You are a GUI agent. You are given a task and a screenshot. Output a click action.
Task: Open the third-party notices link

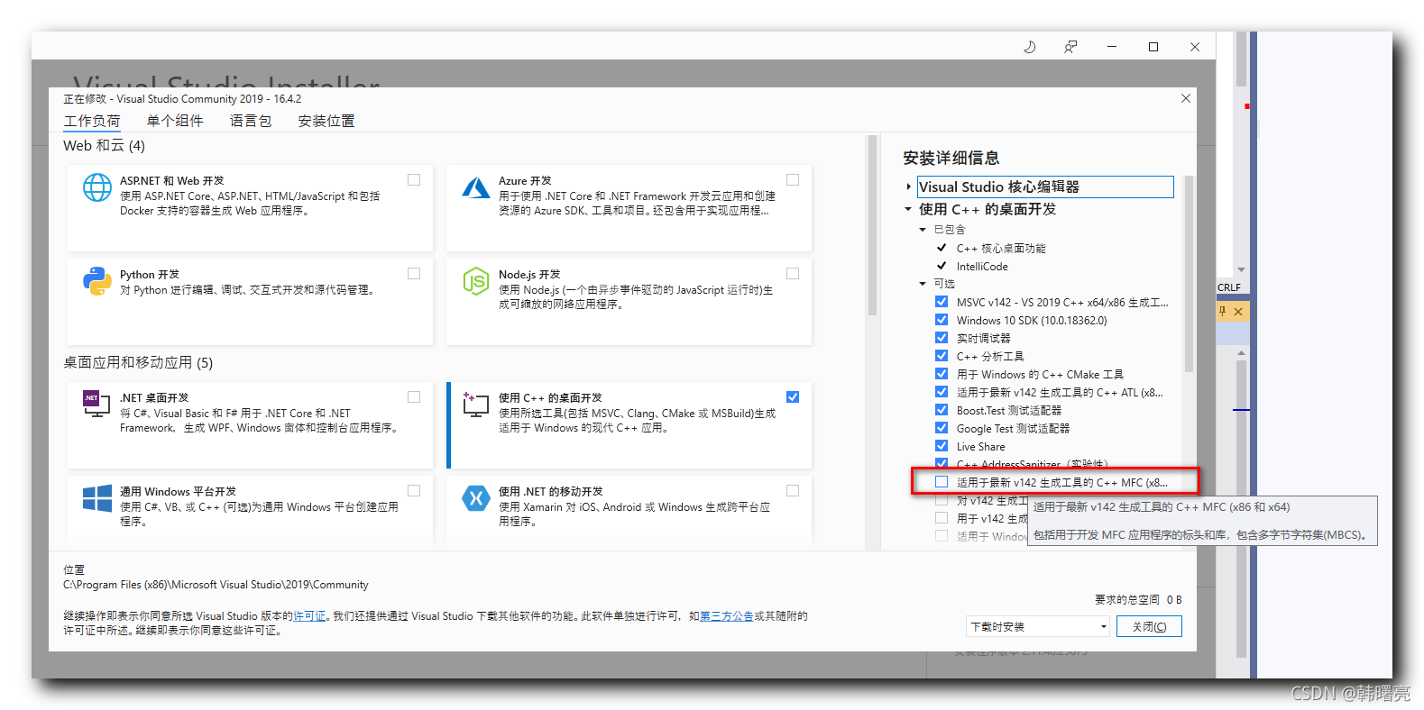727,616
